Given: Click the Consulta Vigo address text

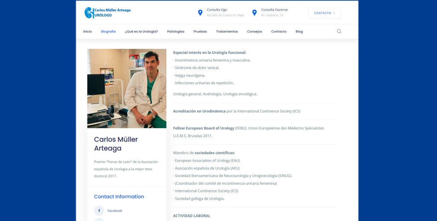Looking at the screenshot, I should [225, 15].
